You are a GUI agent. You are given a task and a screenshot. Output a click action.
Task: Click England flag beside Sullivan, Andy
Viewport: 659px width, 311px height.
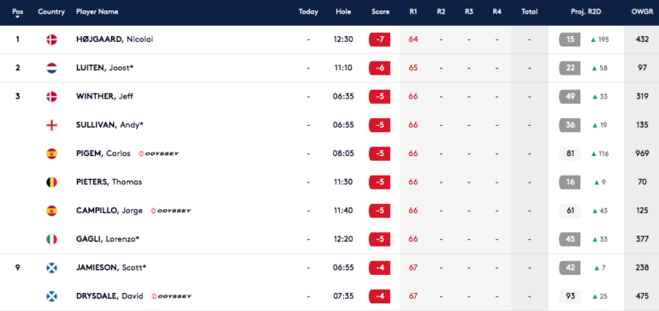(x=51, y=125)
